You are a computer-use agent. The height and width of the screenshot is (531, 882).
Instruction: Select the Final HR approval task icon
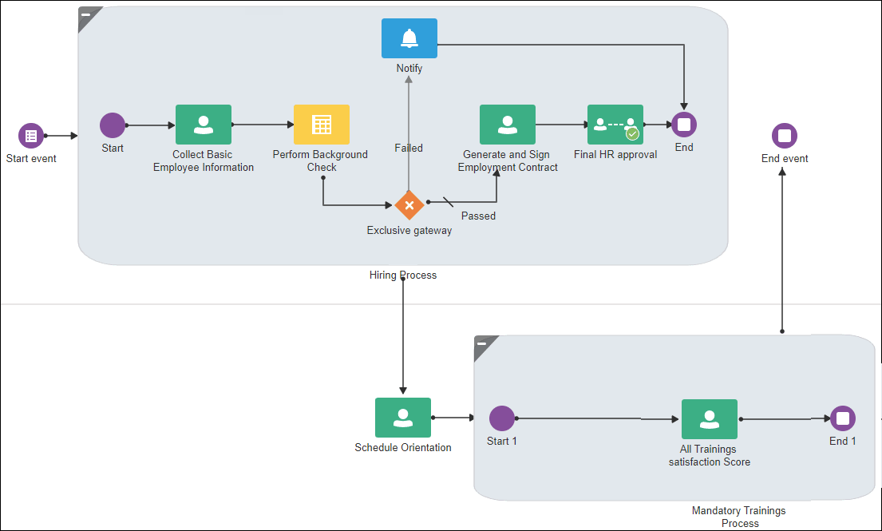point(615,125)
